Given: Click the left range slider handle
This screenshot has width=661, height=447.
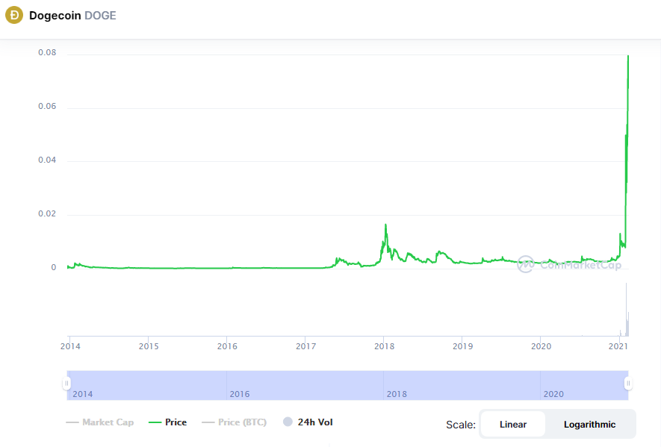Looking at the screenshot, I should point(66,384).
